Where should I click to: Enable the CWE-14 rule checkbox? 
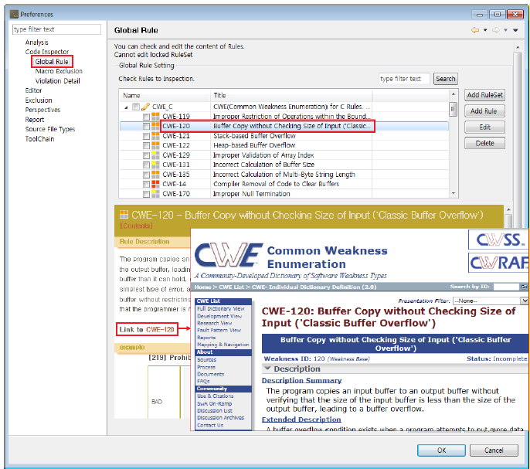click(x=146, y=185)
